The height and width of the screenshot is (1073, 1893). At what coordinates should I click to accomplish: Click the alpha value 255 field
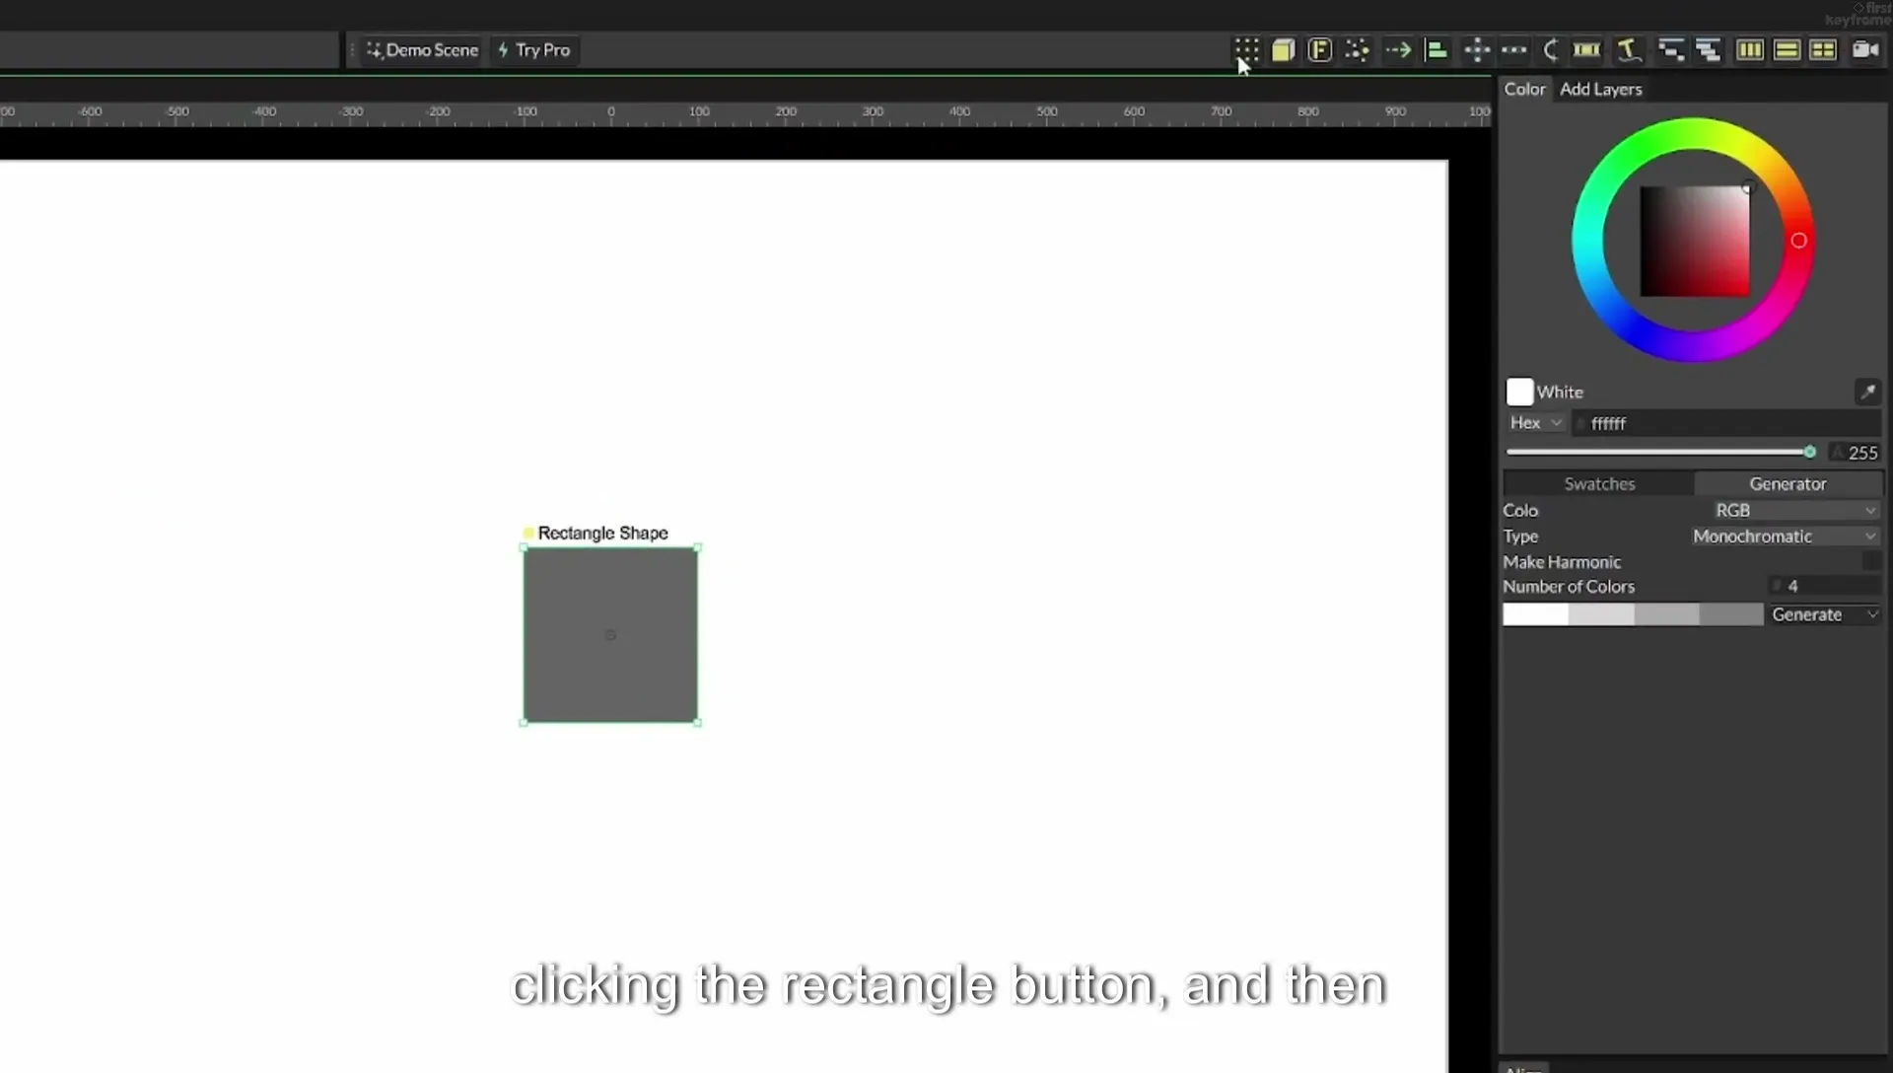(1855, 453)
